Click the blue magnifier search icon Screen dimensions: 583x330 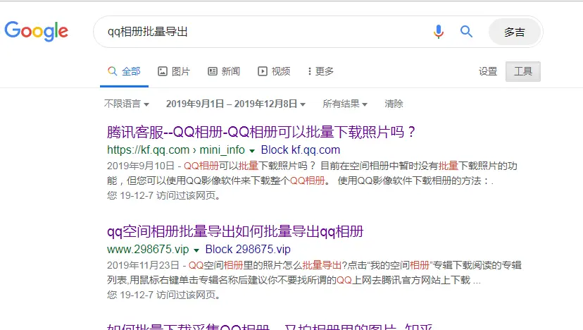click(466, 32)
